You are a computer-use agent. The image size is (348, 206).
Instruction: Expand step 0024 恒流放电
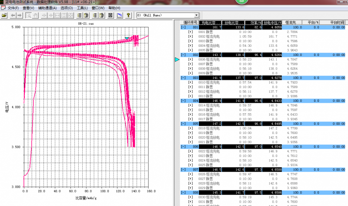191,160
